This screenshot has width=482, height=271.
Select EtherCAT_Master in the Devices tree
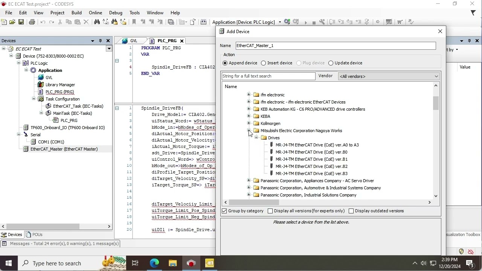click(60, 149)
